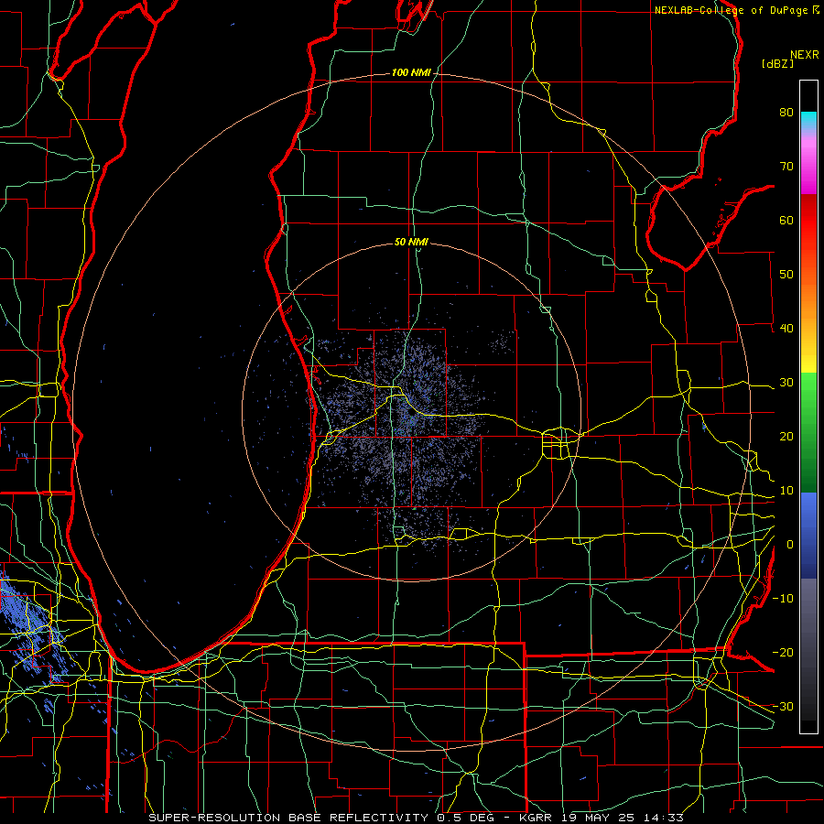Screen dimensions: 824x824
Task: Select the 50 NMI range ring label
Action: 411,242
